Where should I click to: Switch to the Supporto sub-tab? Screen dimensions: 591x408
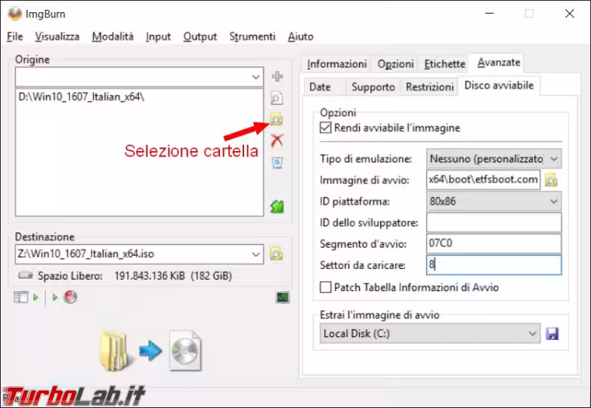click(373, 87)
